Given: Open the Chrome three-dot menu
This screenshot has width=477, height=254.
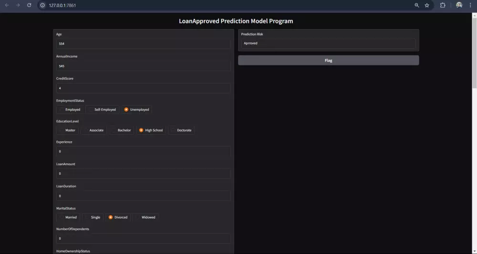Looking at the screenshot, I should [x=470, y=5].
